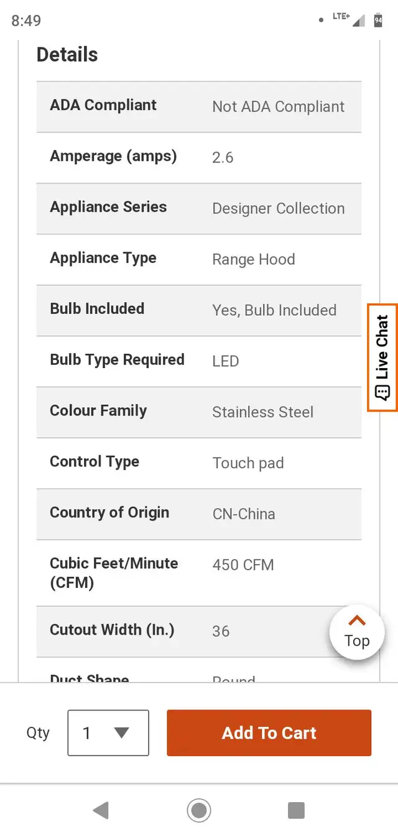The height and width of the screenshot is (837, 398).
Task: Select the Range Hood appliance type value
Action: coord(254,260)
